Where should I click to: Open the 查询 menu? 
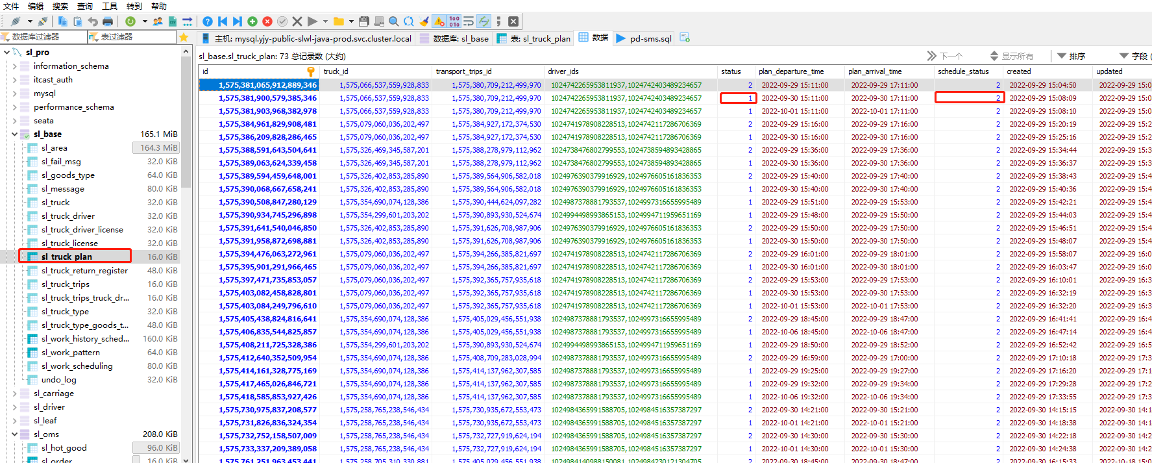tap(85, 6)
